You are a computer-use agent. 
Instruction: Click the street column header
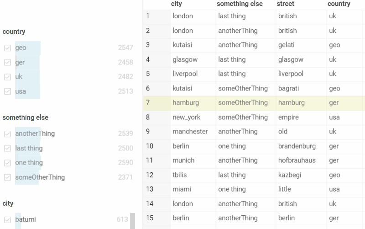point(285,4)
